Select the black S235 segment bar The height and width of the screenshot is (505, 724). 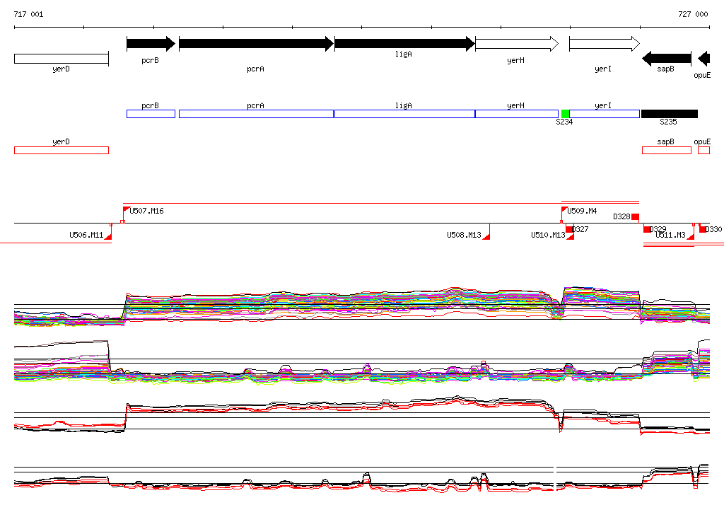coord(670,114)
